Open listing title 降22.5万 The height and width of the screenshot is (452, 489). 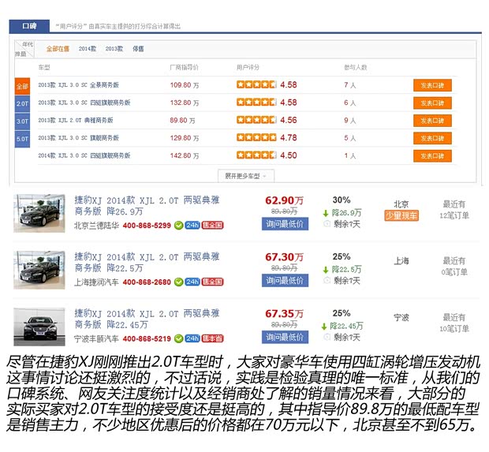pyautogui.click(x=147, y=263)
